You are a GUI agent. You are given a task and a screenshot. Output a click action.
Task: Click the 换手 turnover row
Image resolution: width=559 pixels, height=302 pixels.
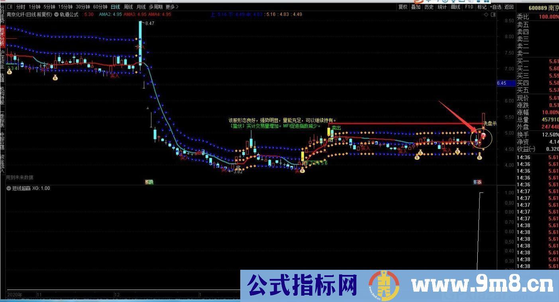click(x=537, y=134)
